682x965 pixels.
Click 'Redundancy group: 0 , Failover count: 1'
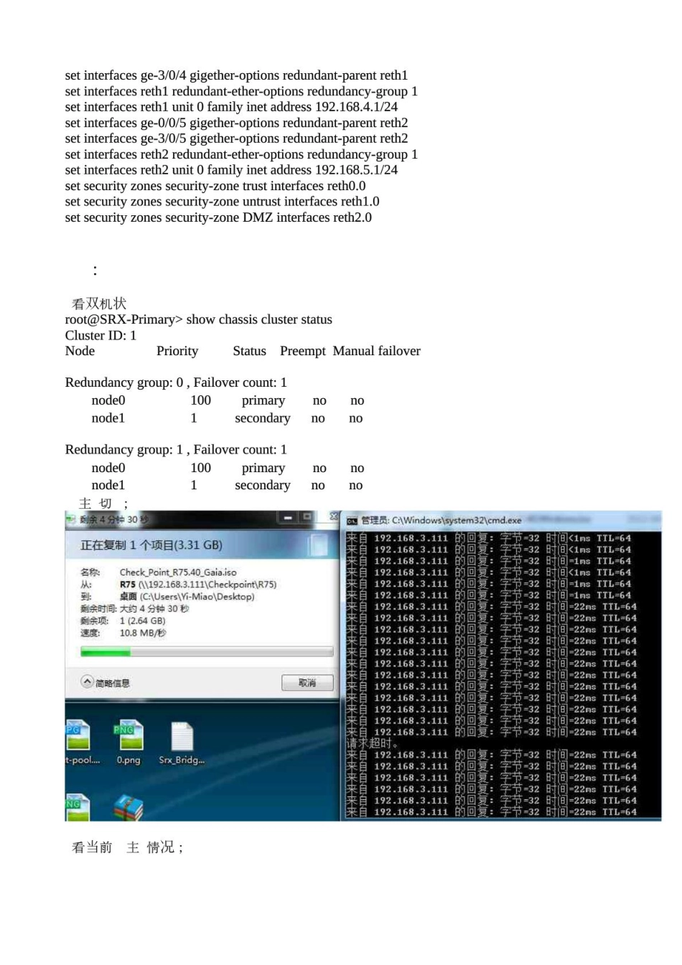[x=176, y=382]
